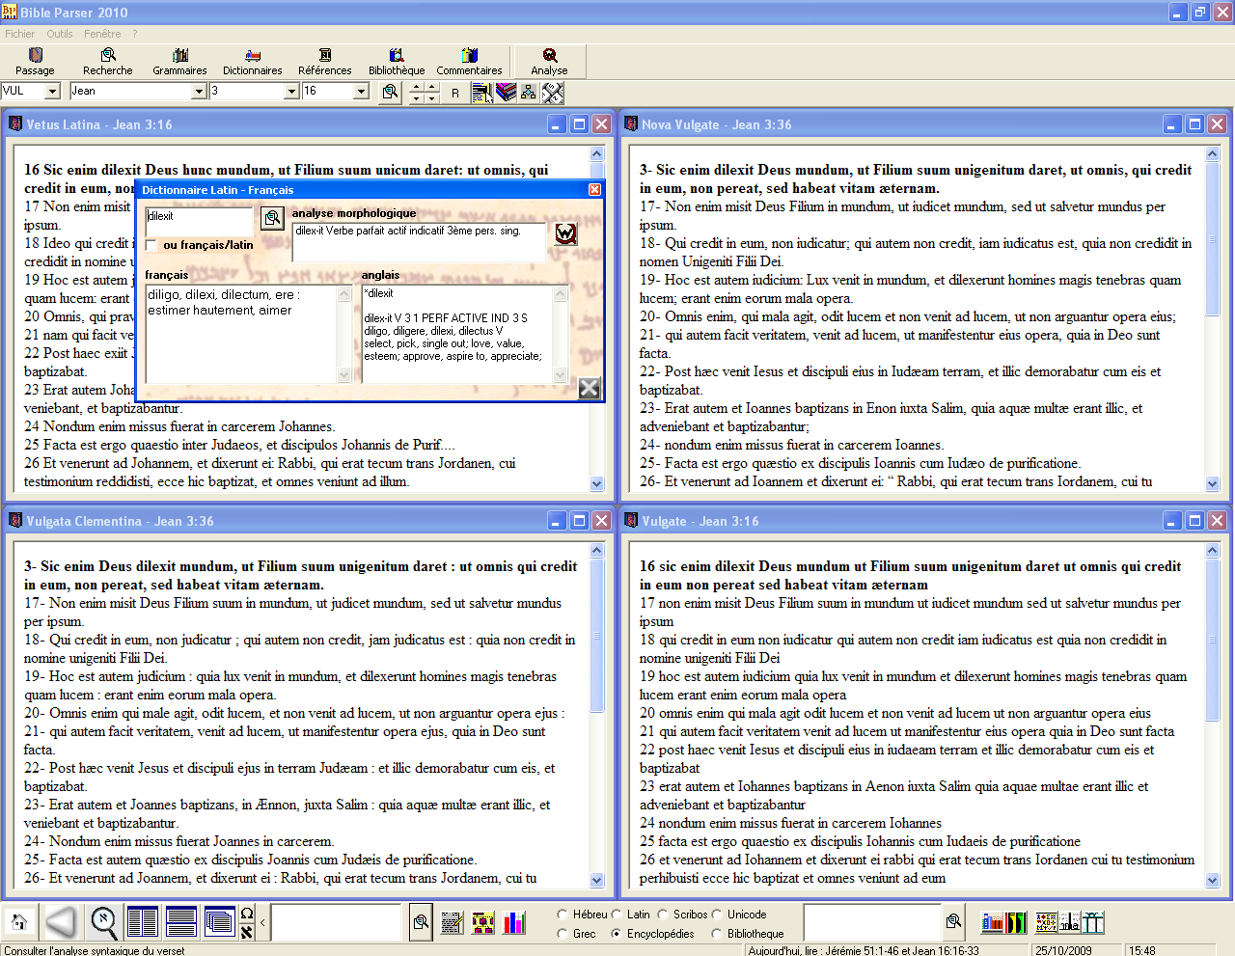This screenshot has height=956, width=1235.
Task: Click the Hebrew letter keyboard icon
Action: [x=247, y=931]
